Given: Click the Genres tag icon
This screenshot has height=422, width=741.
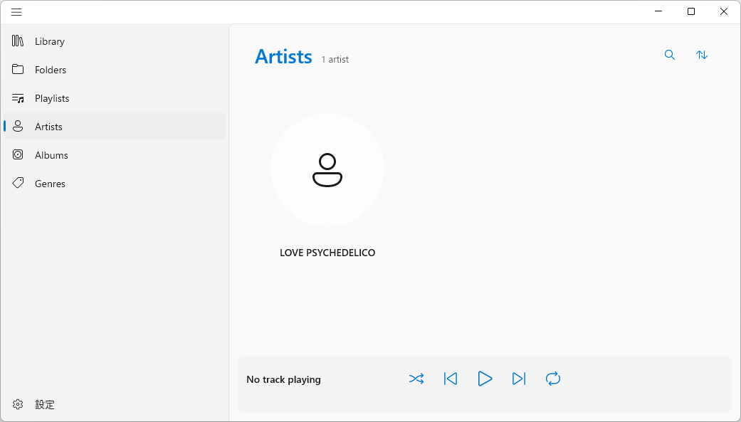Looking at the screenshot, I should pos(19,184).
